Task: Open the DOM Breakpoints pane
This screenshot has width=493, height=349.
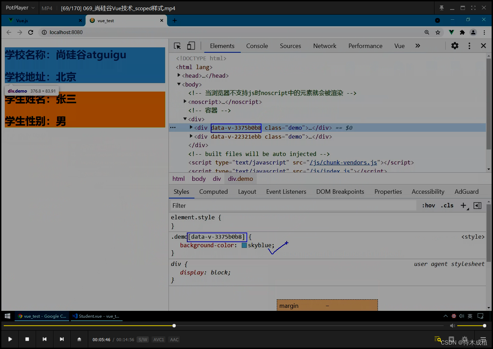Action: coord(340,192)
